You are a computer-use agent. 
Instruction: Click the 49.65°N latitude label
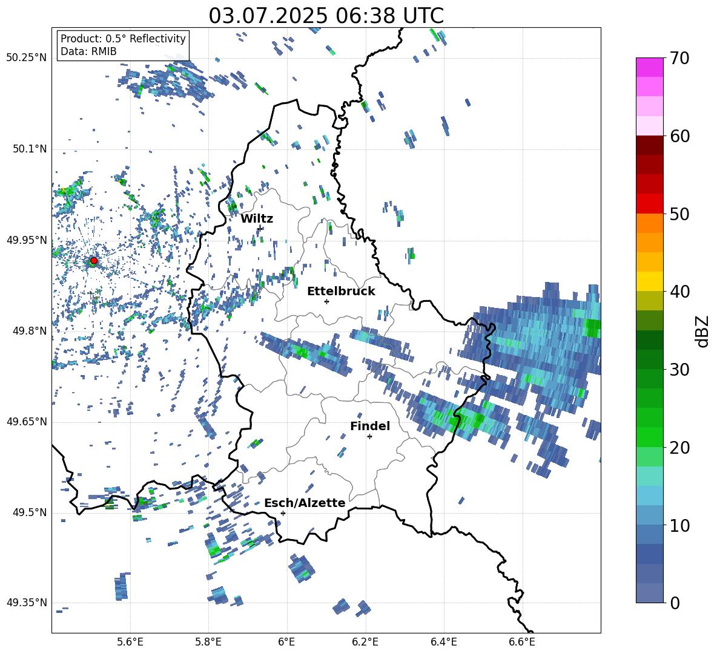point(27,422)
